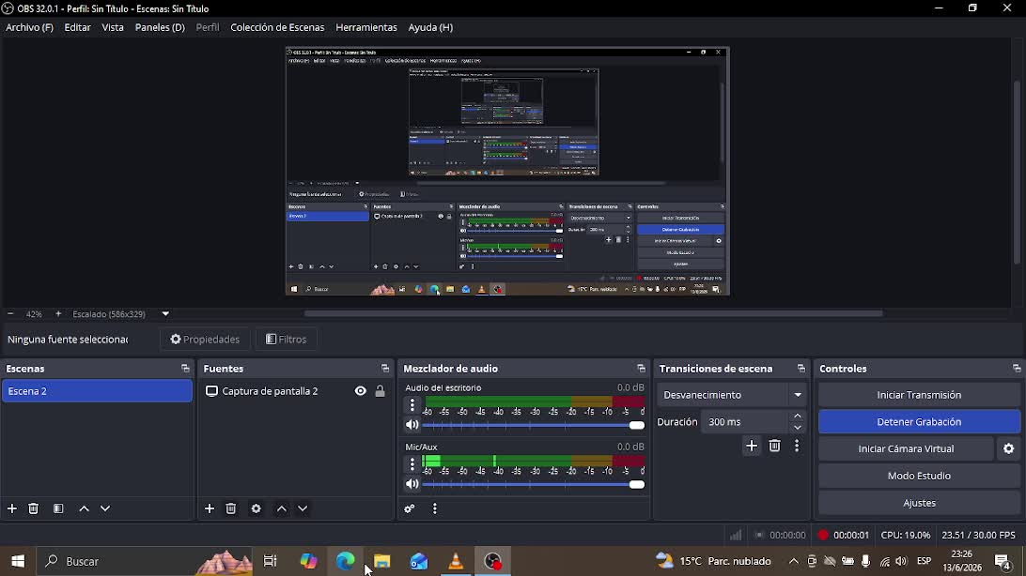Open scene filters icon in Escenas panel

(58, 508)
